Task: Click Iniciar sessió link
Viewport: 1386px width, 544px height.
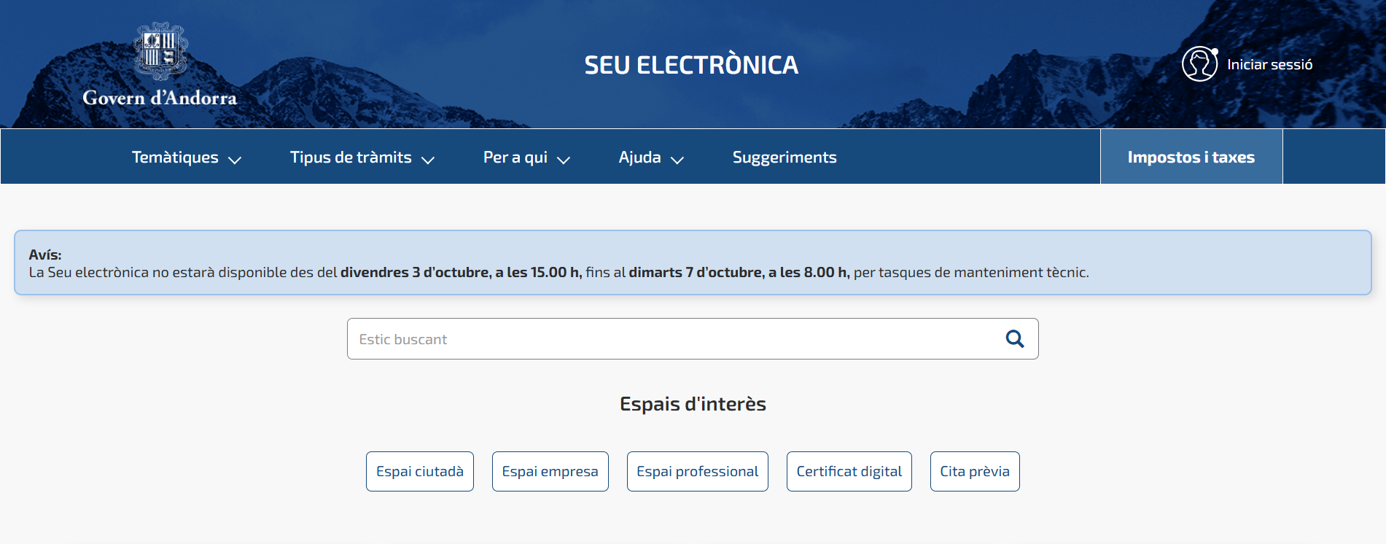Action: point(1269,65)
